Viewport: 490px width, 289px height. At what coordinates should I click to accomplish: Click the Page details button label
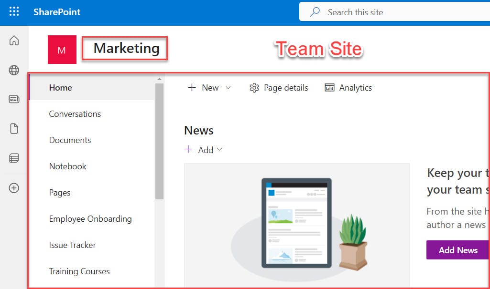coord(286,88)
